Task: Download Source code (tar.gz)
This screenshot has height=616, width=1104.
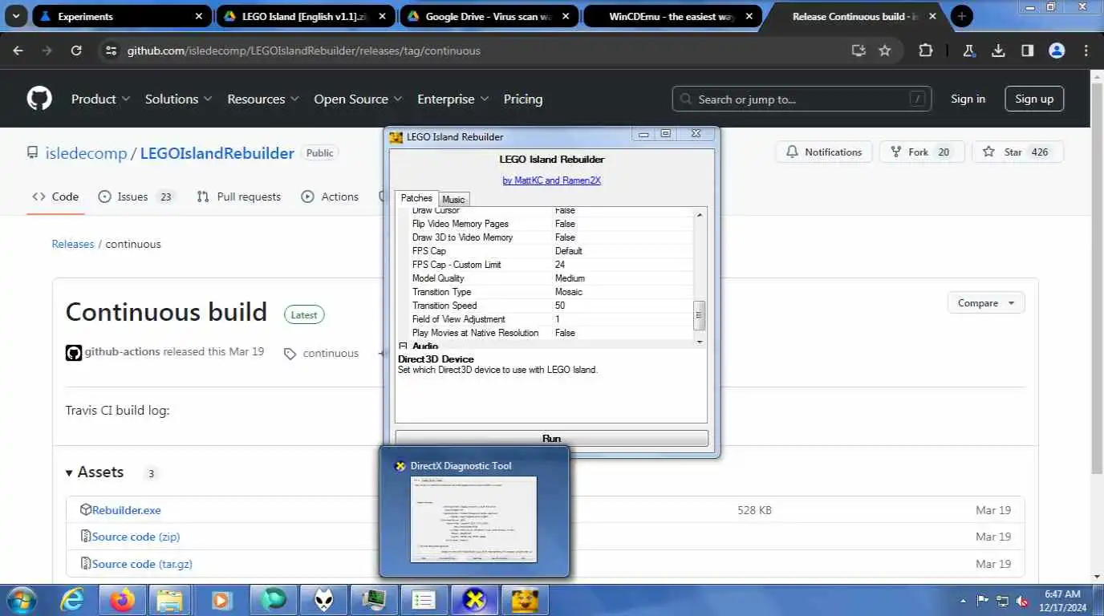Action: pyautogui.click(x=142, y=564)
